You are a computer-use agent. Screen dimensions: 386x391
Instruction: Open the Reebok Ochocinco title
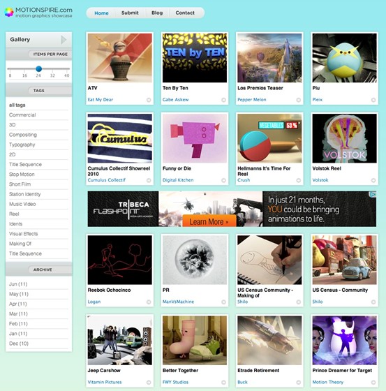109,290
